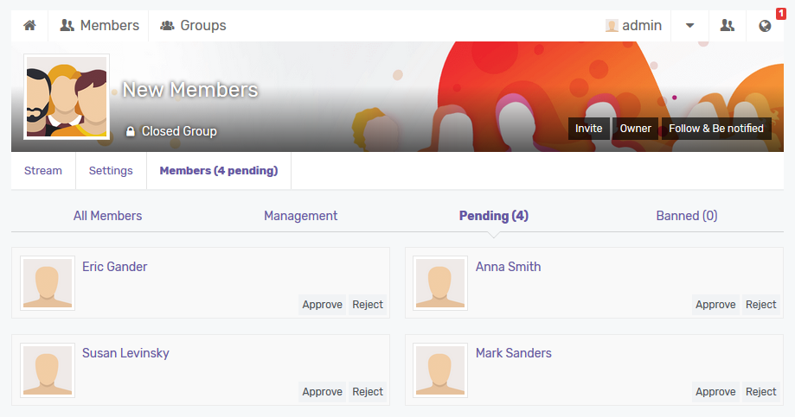This screenshot has width=795, height=417.
Task: Click the Invite button
Action: (588, 129)
